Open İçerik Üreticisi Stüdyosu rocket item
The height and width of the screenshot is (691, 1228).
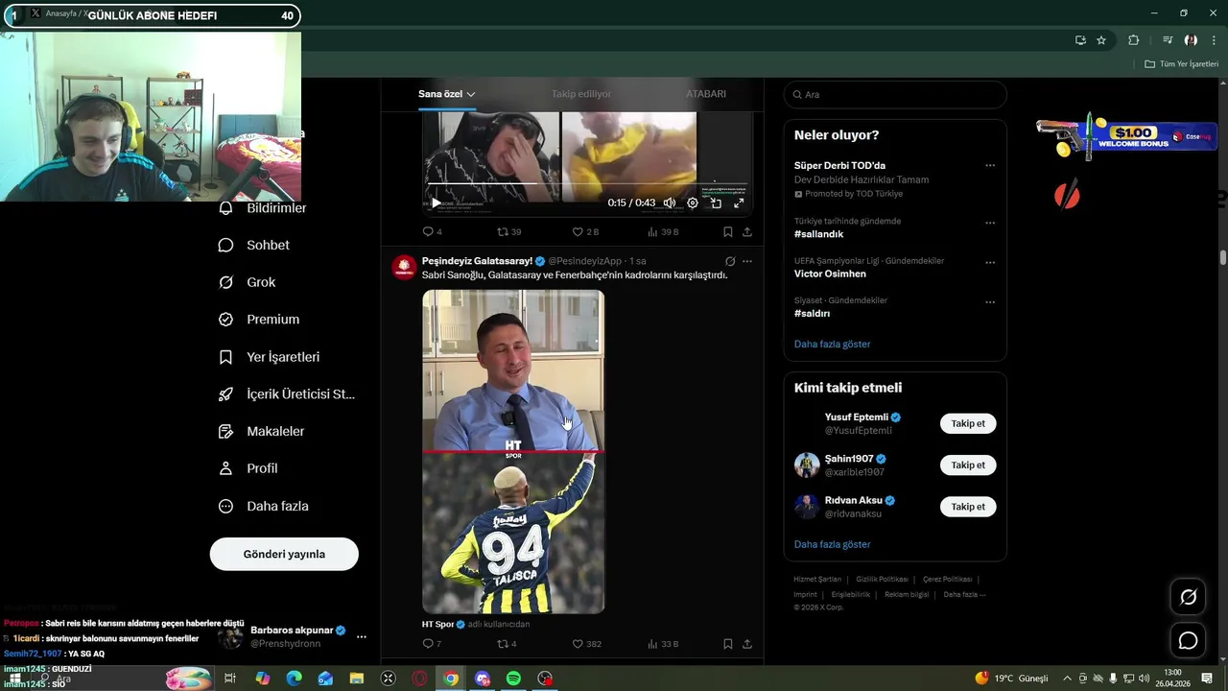[287, 394]
